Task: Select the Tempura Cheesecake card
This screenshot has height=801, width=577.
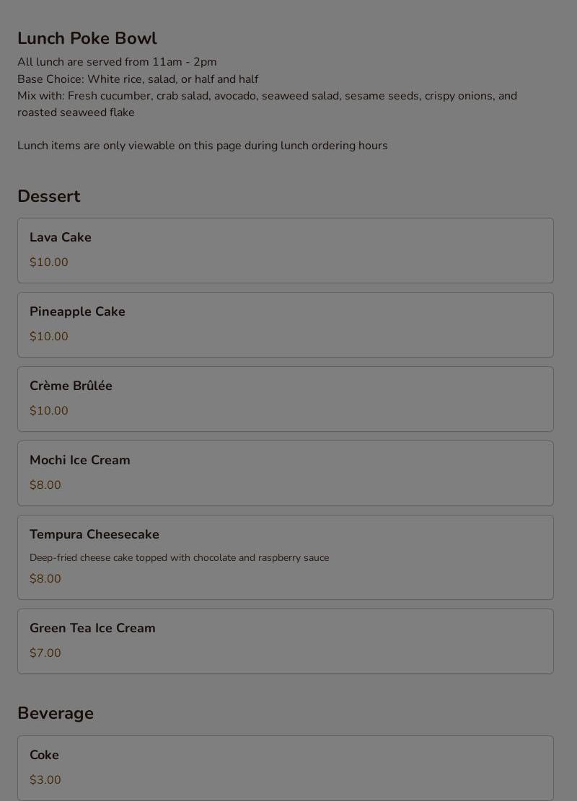Action: coord(285,557)
